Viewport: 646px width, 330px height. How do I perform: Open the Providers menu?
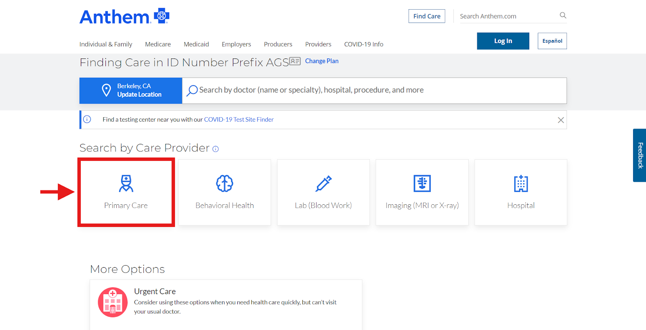click(318, 44)
